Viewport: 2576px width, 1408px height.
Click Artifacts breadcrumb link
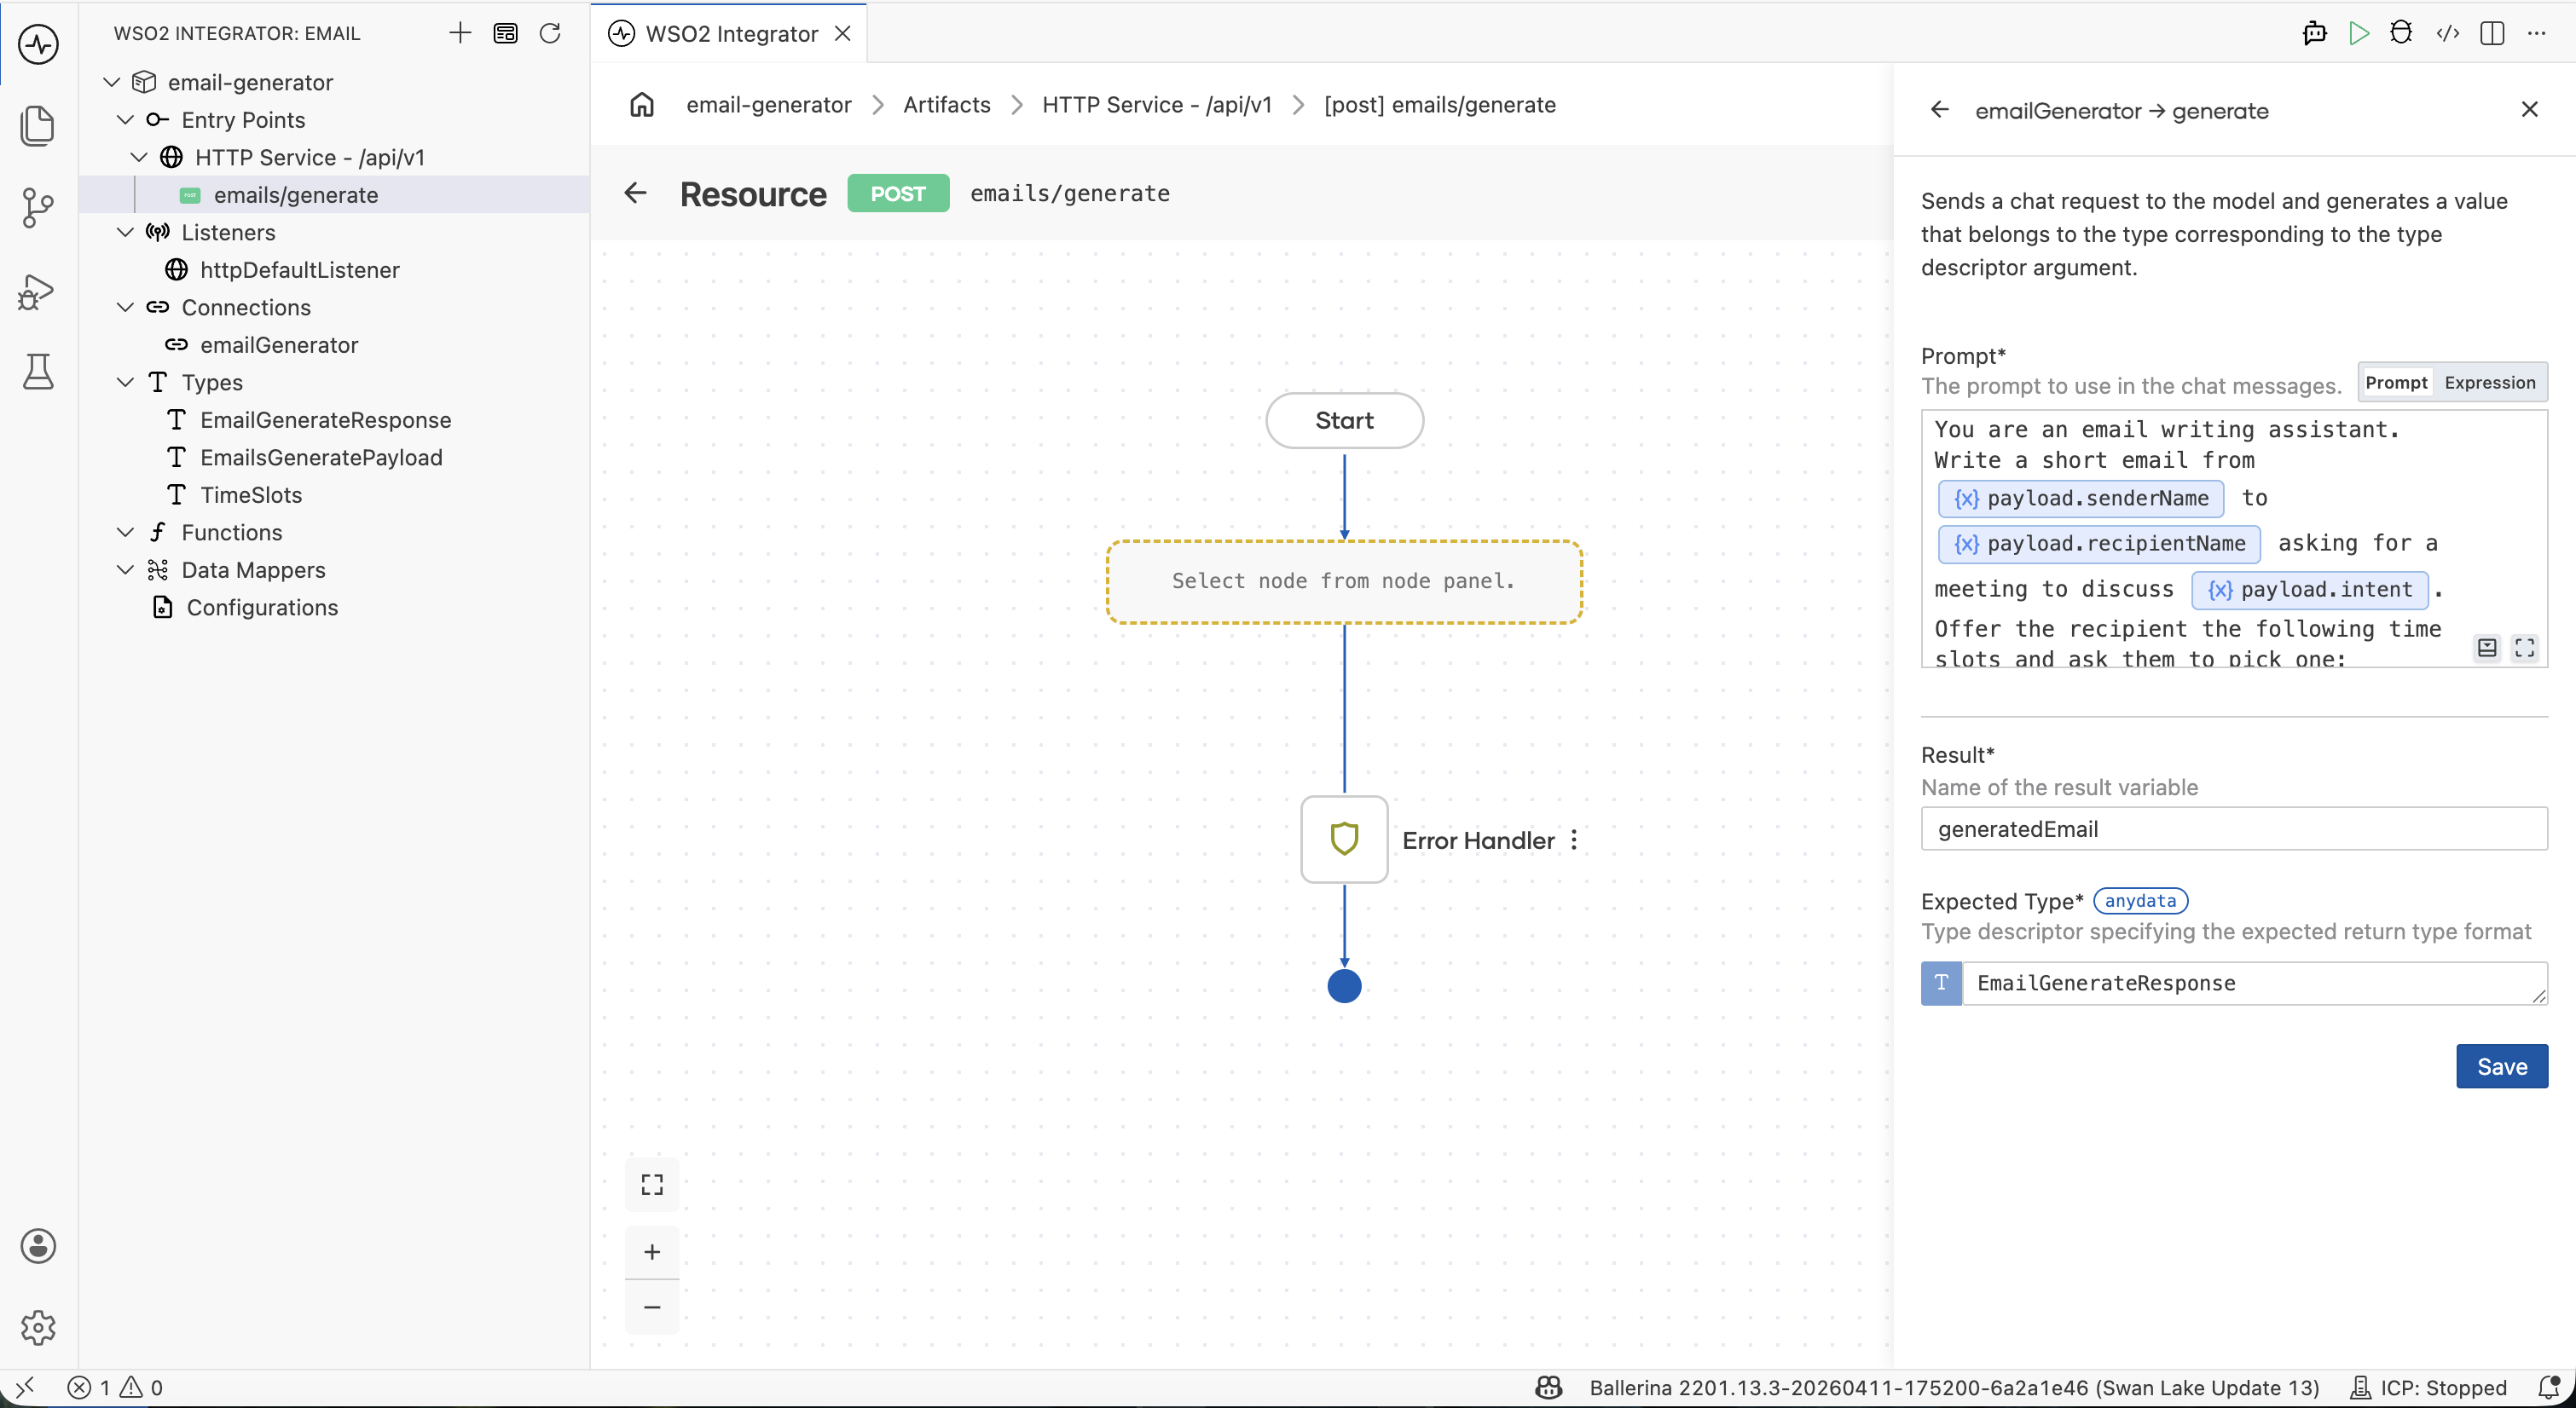tap(946, 105)
